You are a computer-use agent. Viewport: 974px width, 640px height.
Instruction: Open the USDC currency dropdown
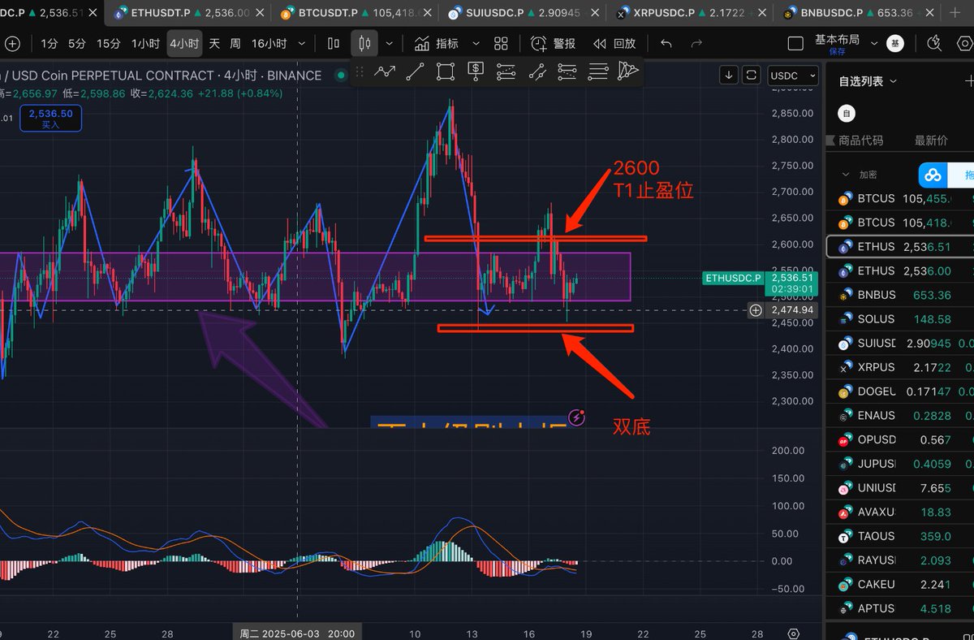pyautogui.click(x=792, y=76)
